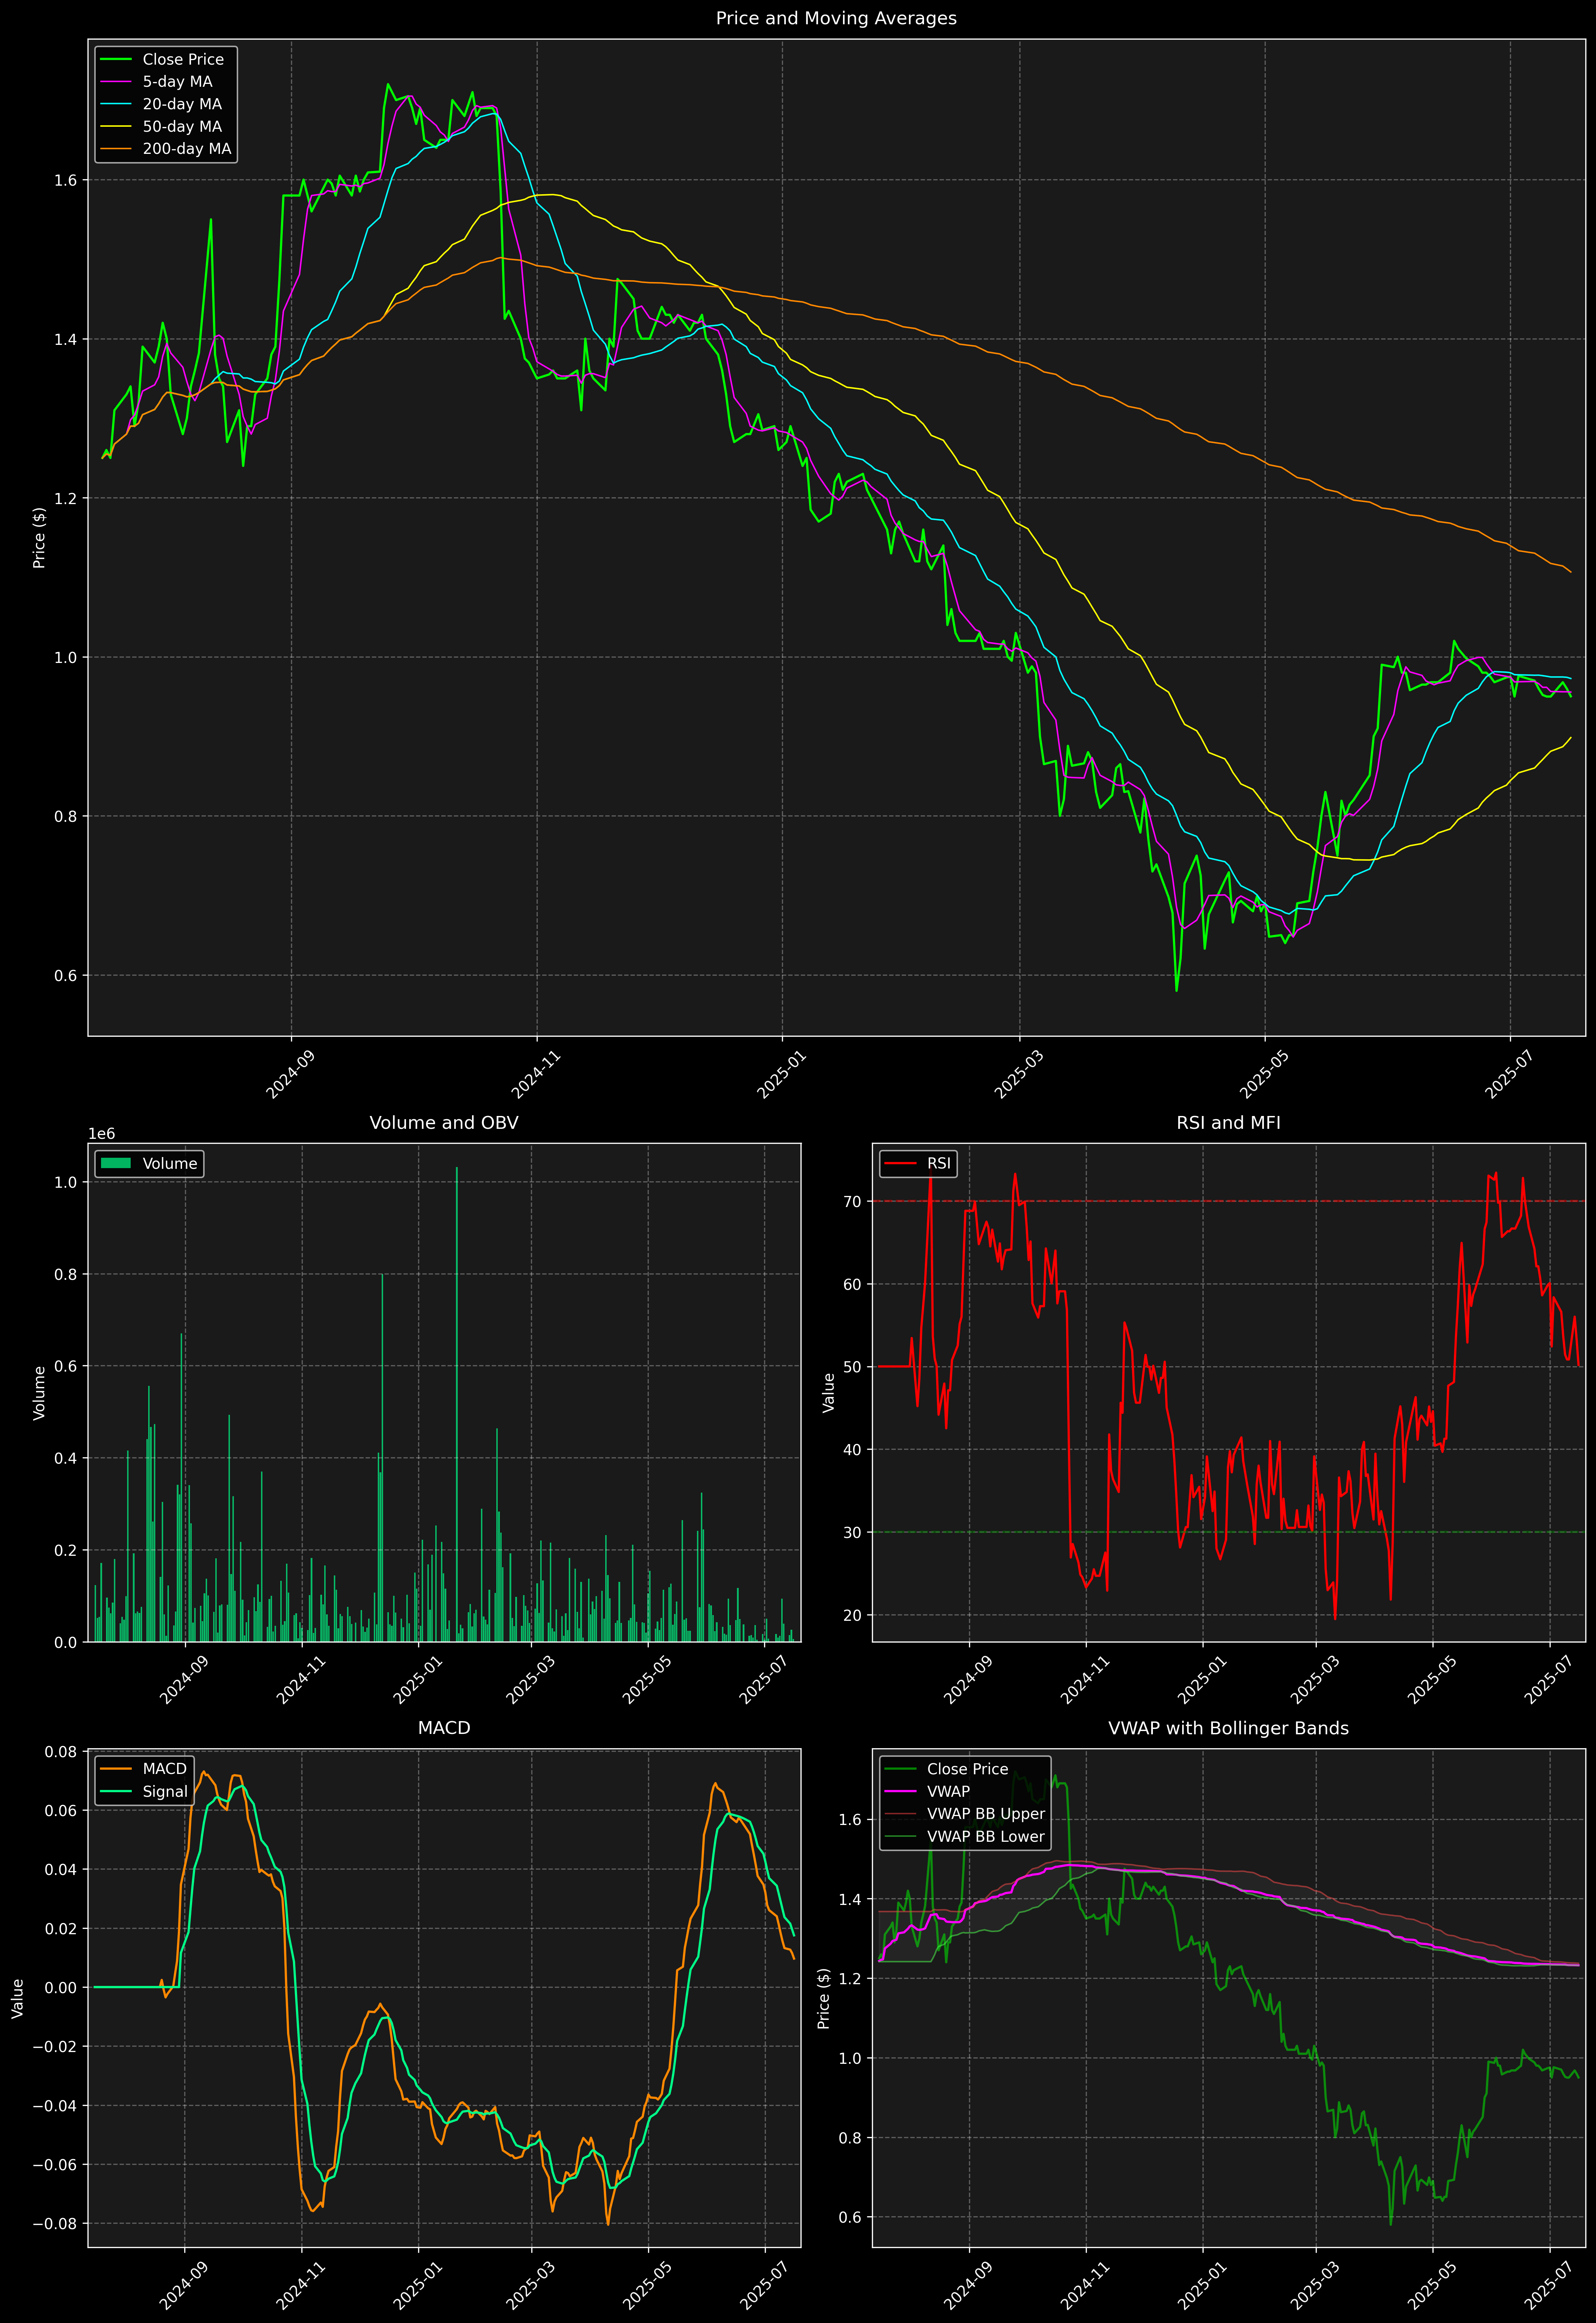Click the 'VWAP with Bollinger Bands' chart title
The width and height of the screenshot is (1596, 2323).
click(1228, 1728)
